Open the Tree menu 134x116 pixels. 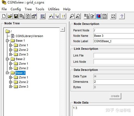pos(28,9)
